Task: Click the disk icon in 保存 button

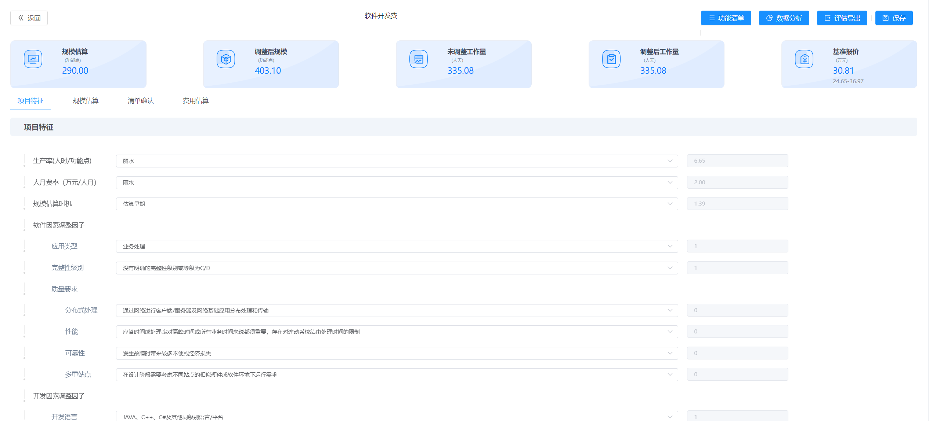Action: pyautogui.click(x=885, y=18)
